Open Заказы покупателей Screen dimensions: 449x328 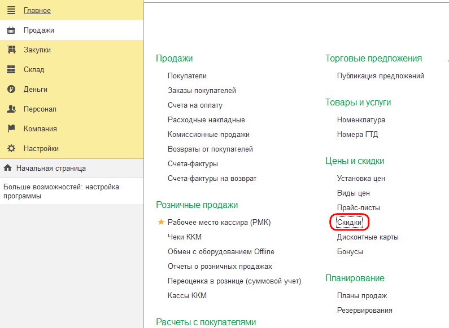point(202,91)
